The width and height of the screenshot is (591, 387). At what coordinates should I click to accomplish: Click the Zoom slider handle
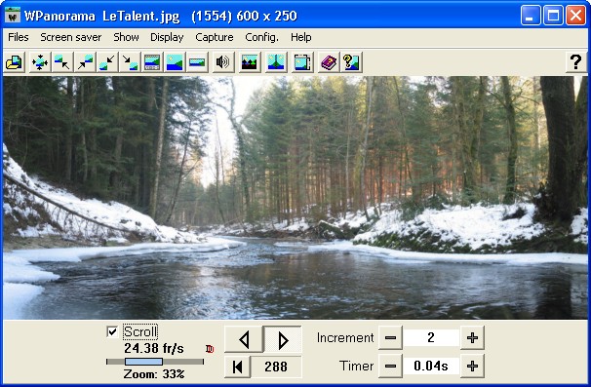pos(143,362)
